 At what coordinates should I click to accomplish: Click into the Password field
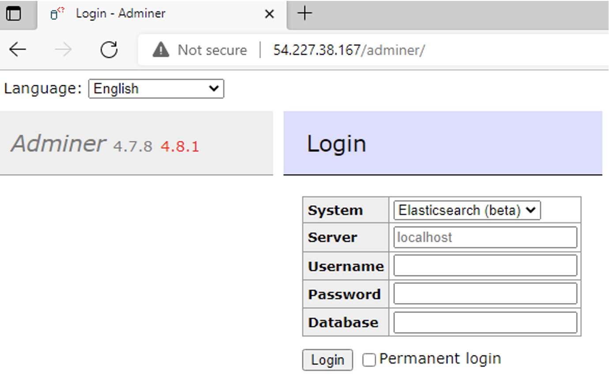(x=485, y=294)
